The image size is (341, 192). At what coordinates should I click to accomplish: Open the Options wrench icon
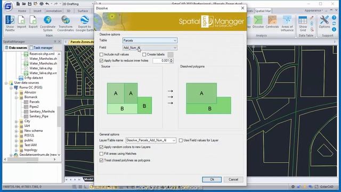click(x=324, y=22)
